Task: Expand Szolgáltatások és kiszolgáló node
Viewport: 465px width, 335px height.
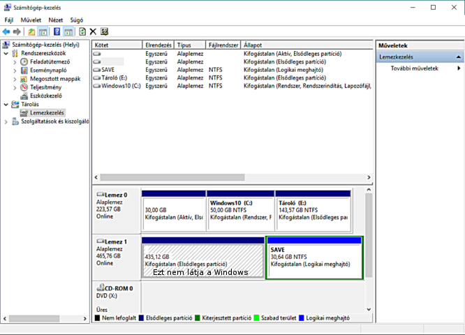Action: 6,121
